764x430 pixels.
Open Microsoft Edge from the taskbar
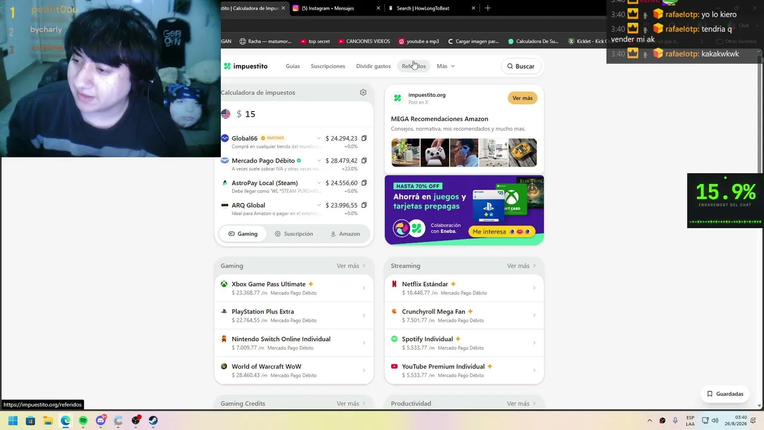pyautogui.click(x=65, y=420)
